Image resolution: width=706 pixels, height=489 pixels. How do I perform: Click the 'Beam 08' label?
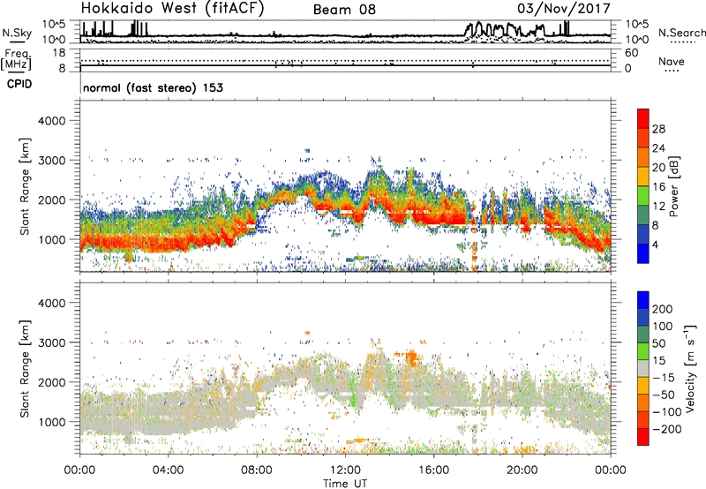(344, 10)
